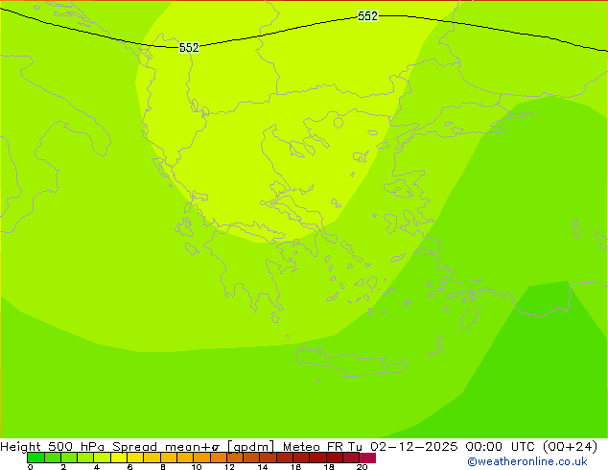Image resolution: width=608 pixels, height=470 pixels.
Task: Click the '16' tick label of the legend
Action: coord(296,466)
